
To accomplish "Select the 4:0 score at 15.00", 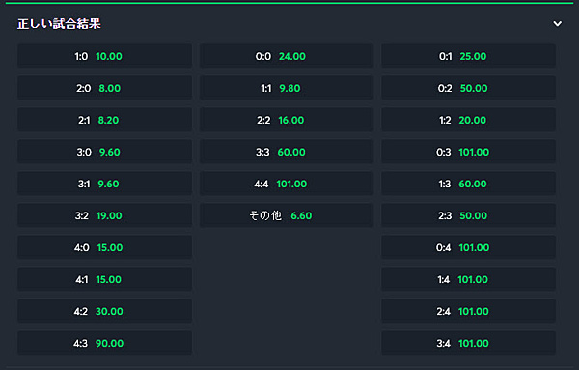I will 104,247.
